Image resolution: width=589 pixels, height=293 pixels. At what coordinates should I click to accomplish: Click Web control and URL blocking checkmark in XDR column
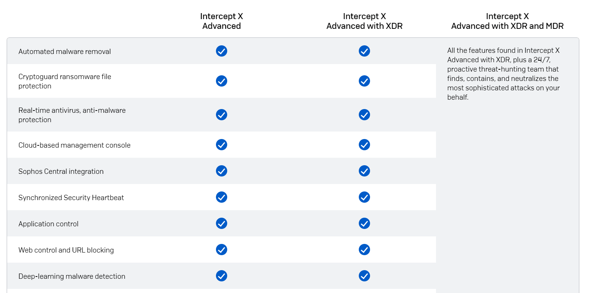click(364, 250)
